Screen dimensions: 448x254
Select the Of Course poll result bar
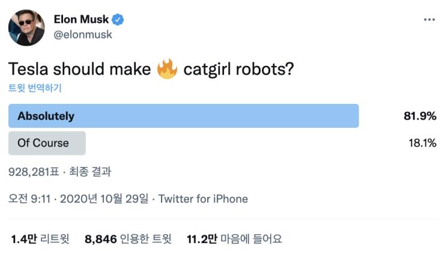tap(47, 143)
